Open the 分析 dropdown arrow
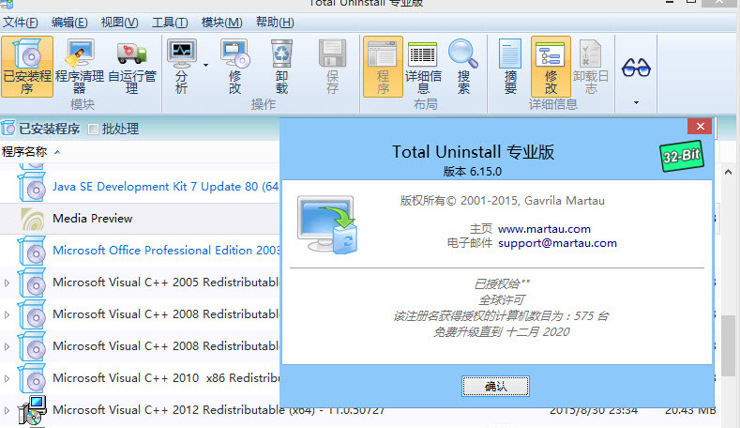This screenshot has width=740, height=428. coord(205,65)
